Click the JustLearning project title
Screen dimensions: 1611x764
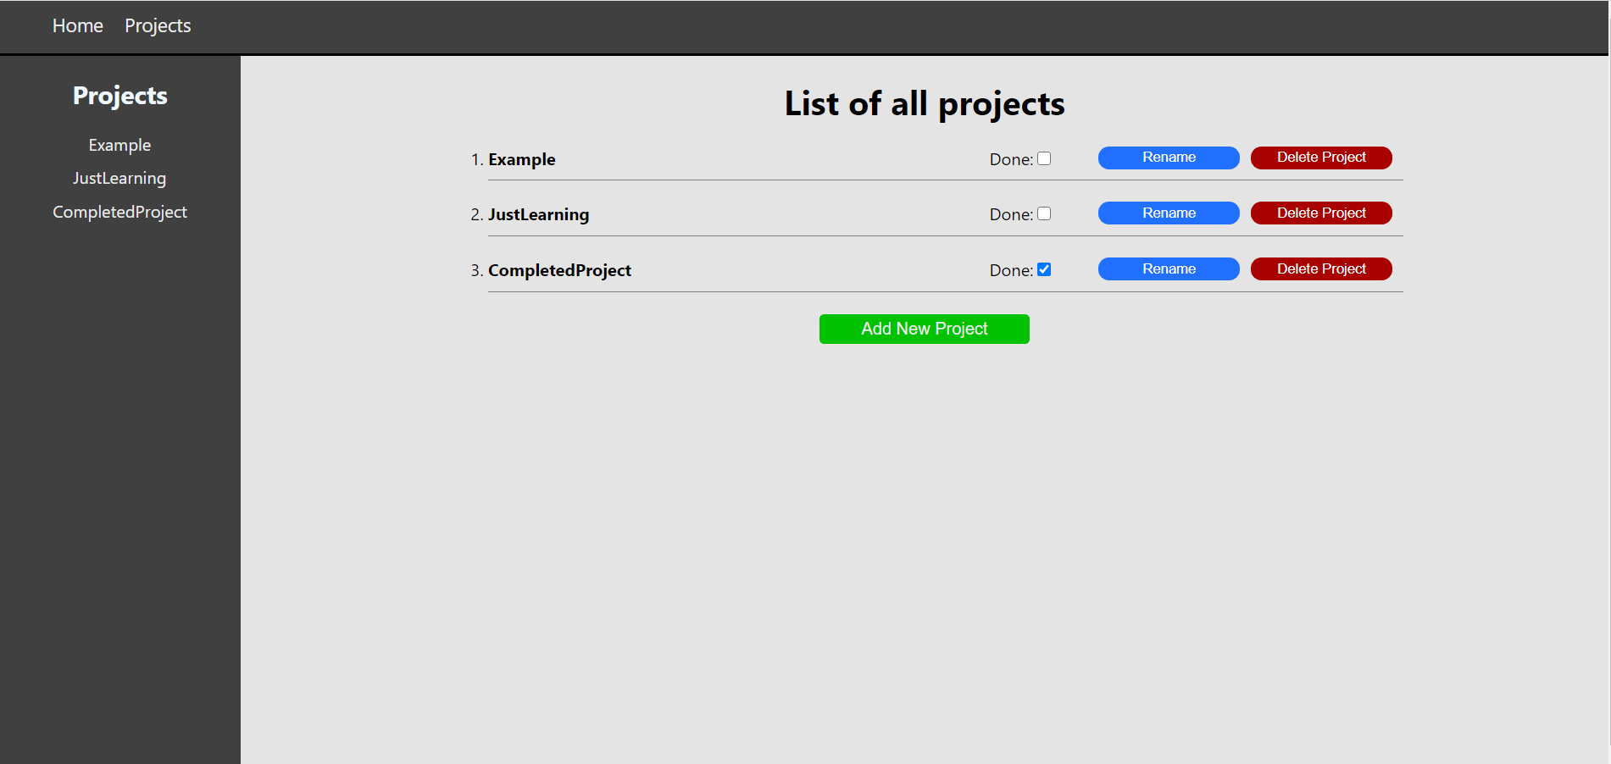[x=539, y=214]
